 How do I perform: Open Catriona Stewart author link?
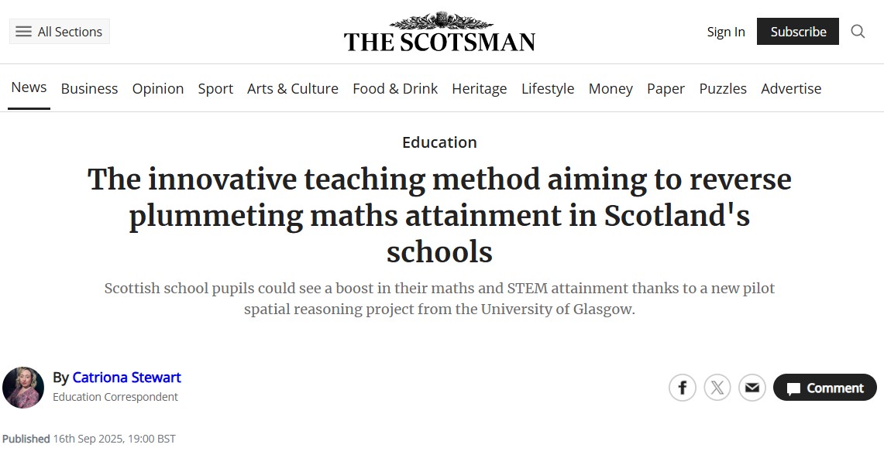point(126,377)
